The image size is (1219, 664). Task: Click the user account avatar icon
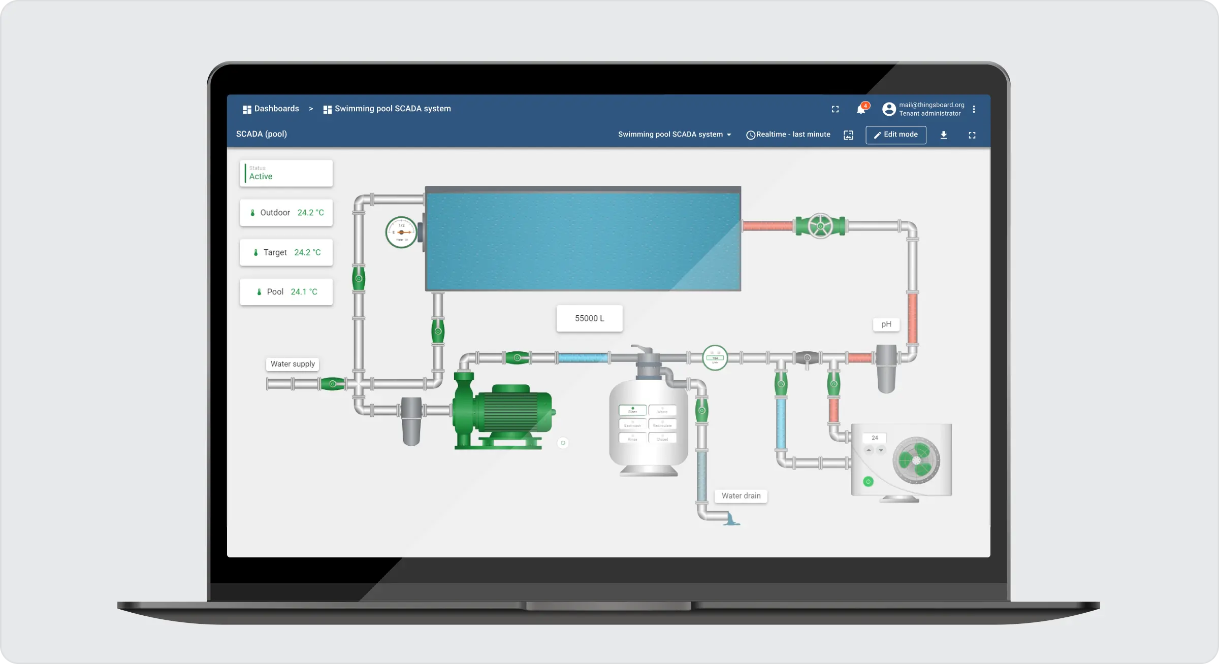[x=889, y=109]
